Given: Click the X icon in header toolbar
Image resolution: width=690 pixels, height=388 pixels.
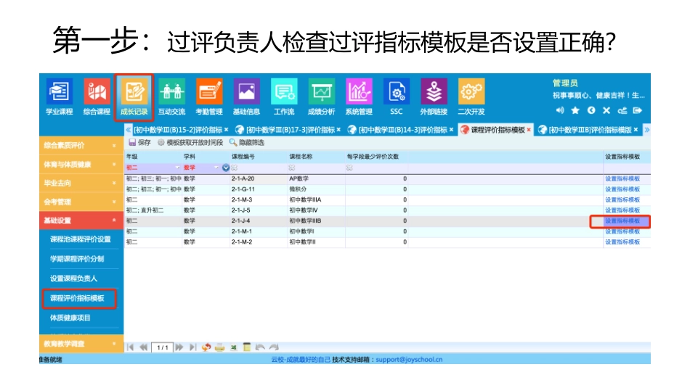Looking at the screenshot, I should pos(606,110).
